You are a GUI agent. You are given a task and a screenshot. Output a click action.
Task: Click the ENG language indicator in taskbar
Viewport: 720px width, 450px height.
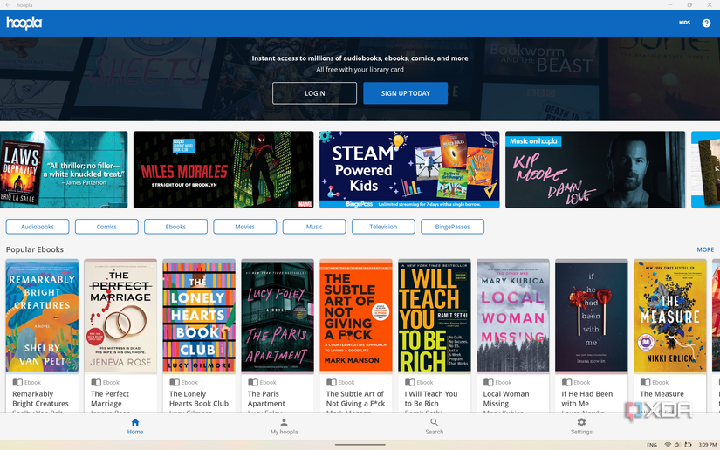coord(652,445)
